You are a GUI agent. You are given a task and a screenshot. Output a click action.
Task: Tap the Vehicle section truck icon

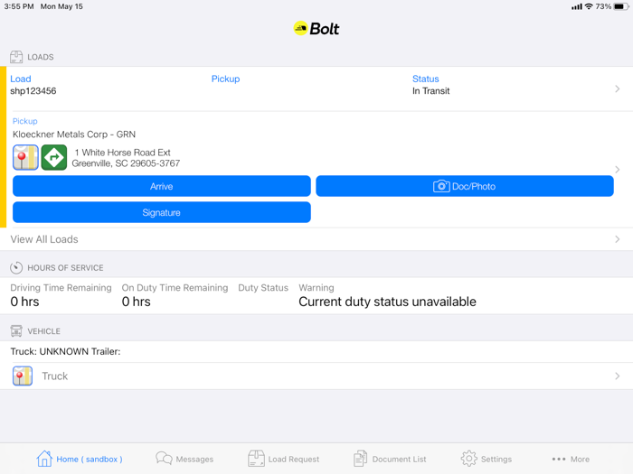point(16,331)
